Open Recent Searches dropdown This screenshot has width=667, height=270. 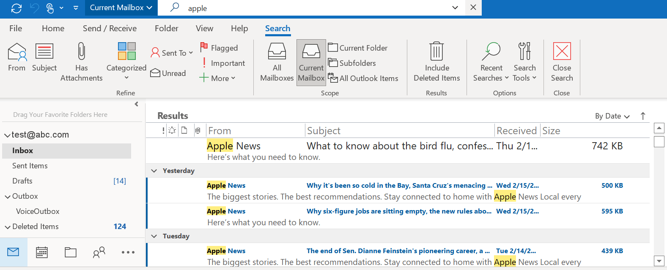tap(491, 62)
